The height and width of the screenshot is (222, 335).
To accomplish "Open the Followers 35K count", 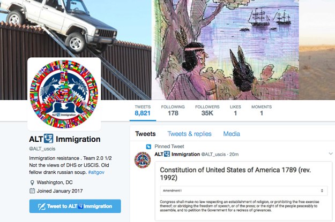I will (x=207, y=110).
